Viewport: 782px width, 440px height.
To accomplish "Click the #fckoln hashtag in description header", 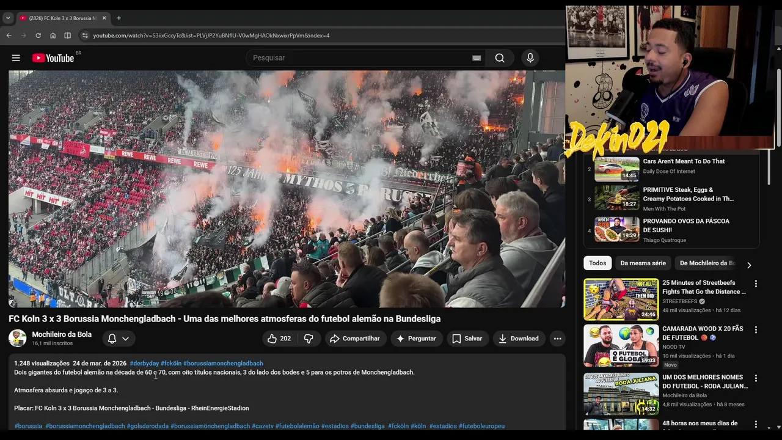I will click(x=171, y=364).
